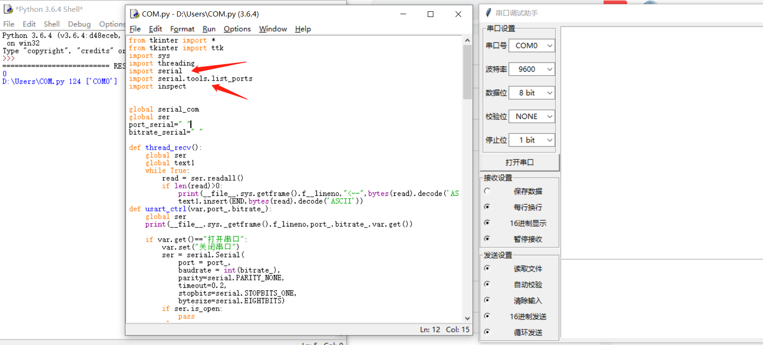Open the Options menu in COM.py editor

(x=237, y=29)
